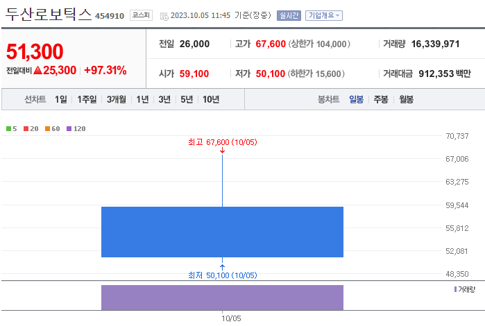Click the 실시간 real-time badge

point(289,15)
